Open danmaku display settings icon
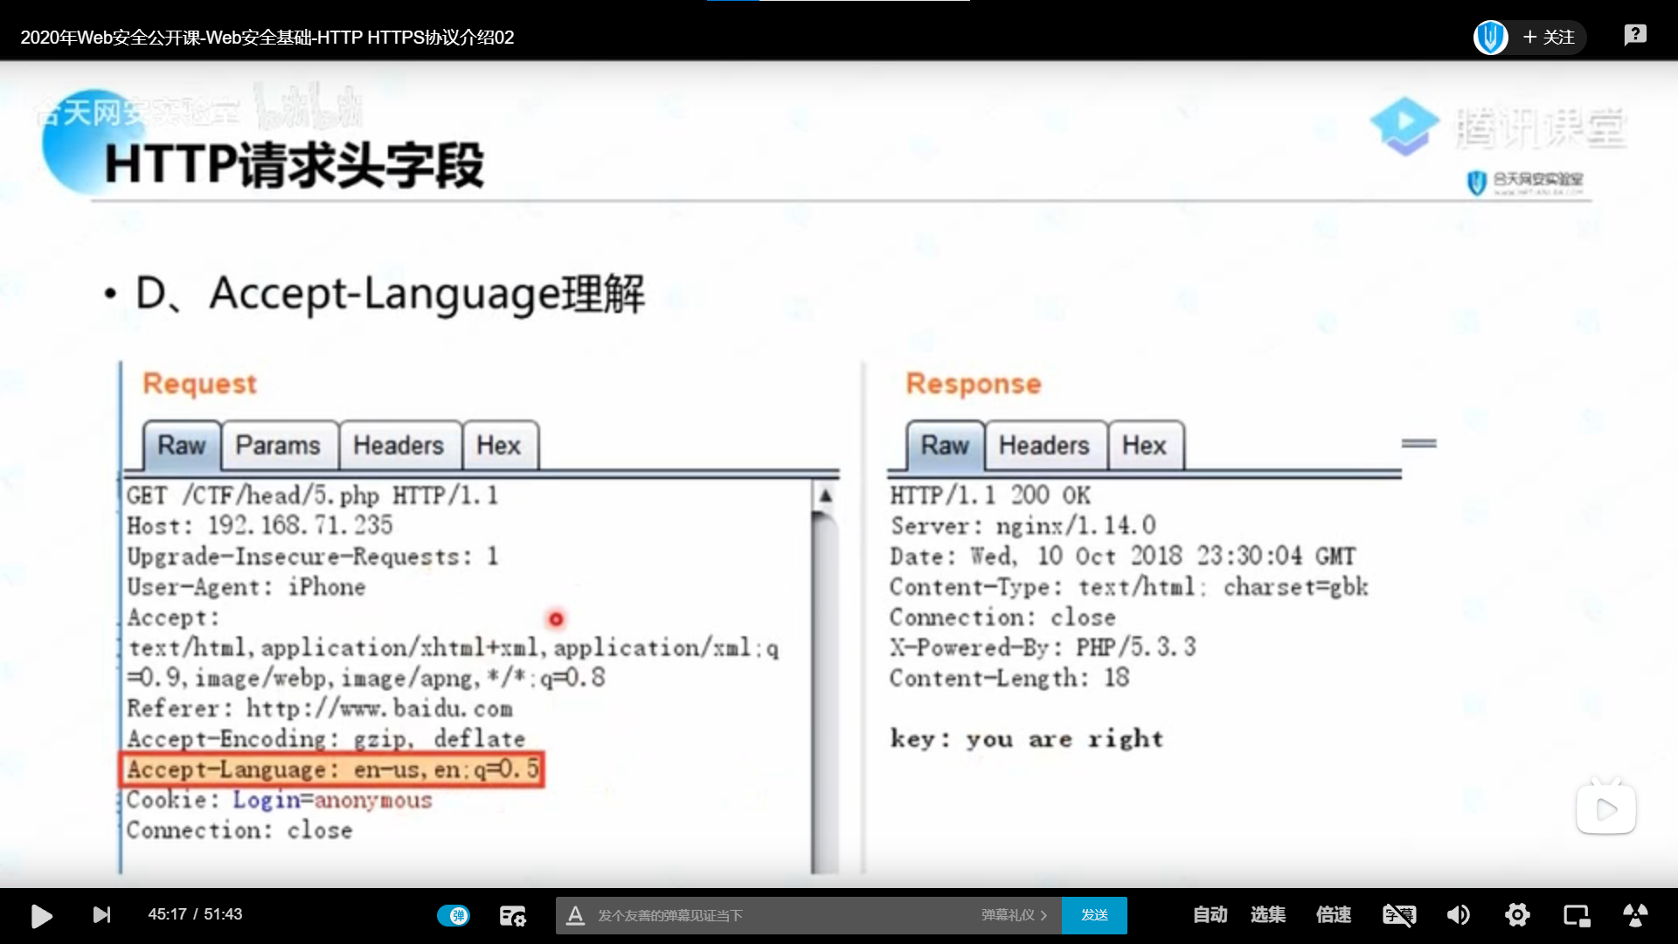Image resolution: width=1678 pixels, height=944 pixels. [x=512, y=915]
